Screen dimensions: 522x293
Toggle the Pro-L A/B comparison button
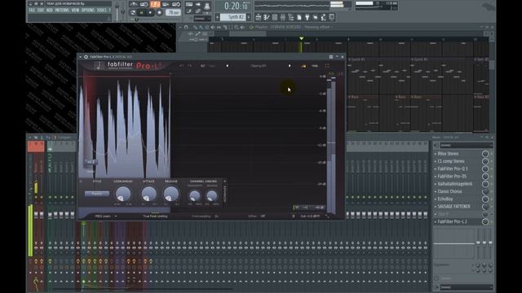(202, 66)
